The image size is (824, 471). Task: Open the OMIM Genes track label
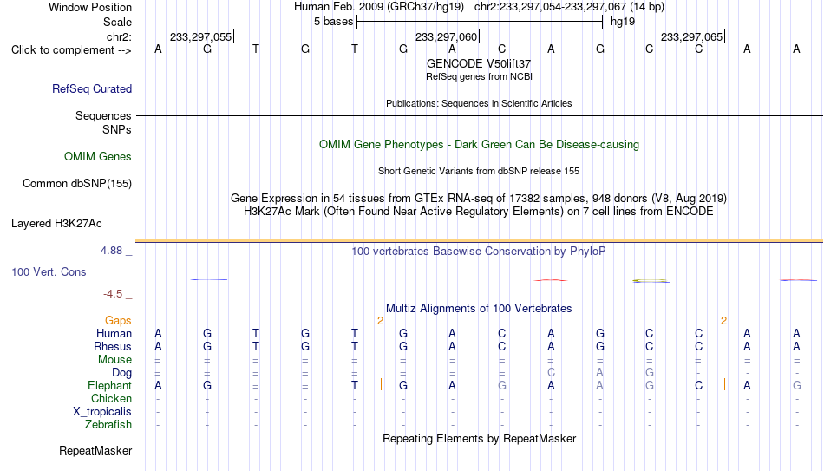98,157
